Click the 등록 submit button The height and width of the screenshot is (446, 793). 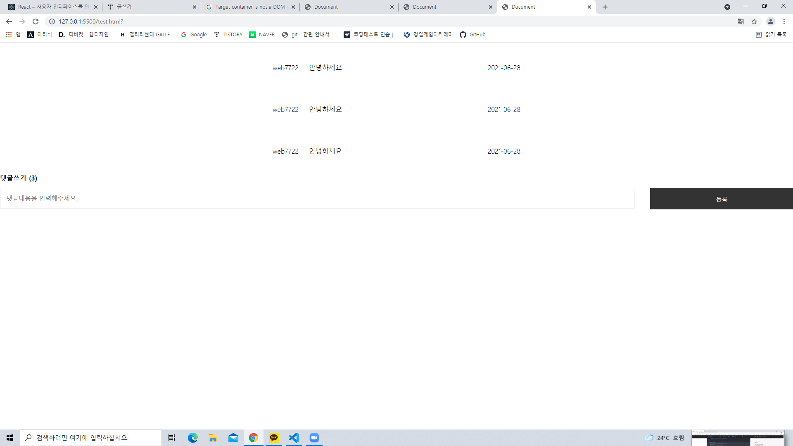tap(721, 199)
